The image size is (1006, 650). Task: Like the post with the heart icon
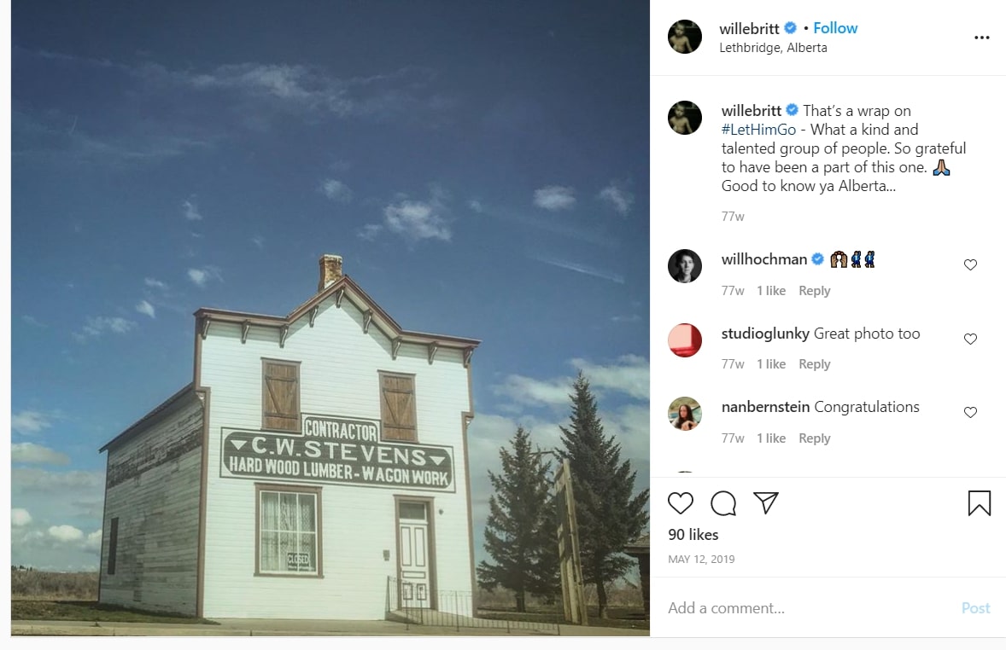(x=680, y=503)
